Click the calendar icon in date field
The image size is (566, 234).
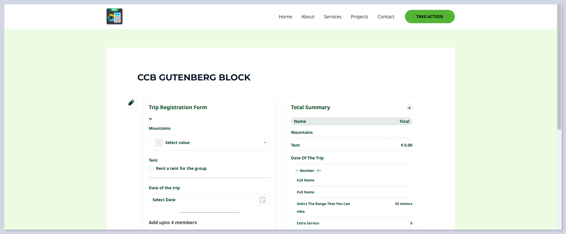262,200
